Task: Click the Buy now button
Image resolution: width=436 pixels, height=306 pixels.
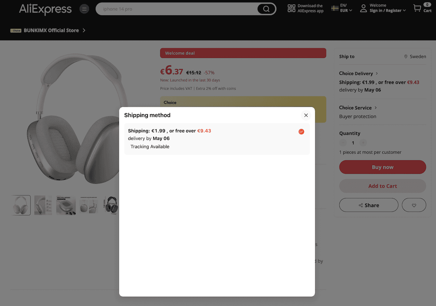Action: [x=382, y=167]
